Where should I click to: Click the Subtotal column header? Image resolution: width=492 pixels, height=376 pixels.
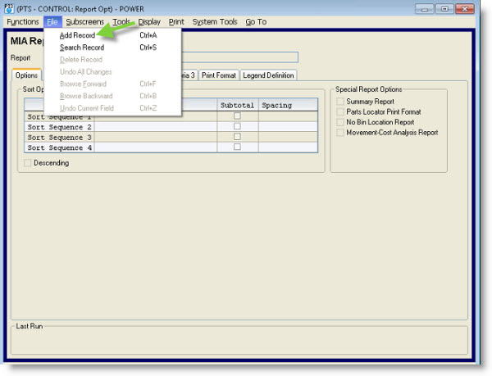pyautogui.click(x=238, y=106)
